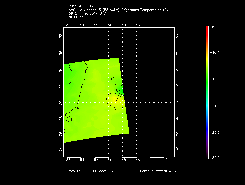Click the Contour Interval = 1C text
This screenshot has width=245, height=185.
coord(158,171)
